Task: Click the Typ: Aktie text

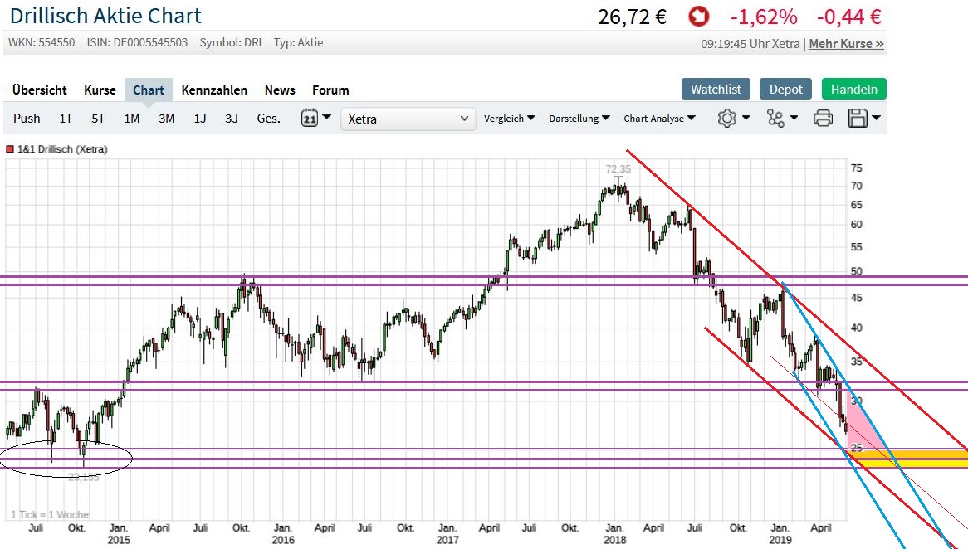Action: (298, 42)
